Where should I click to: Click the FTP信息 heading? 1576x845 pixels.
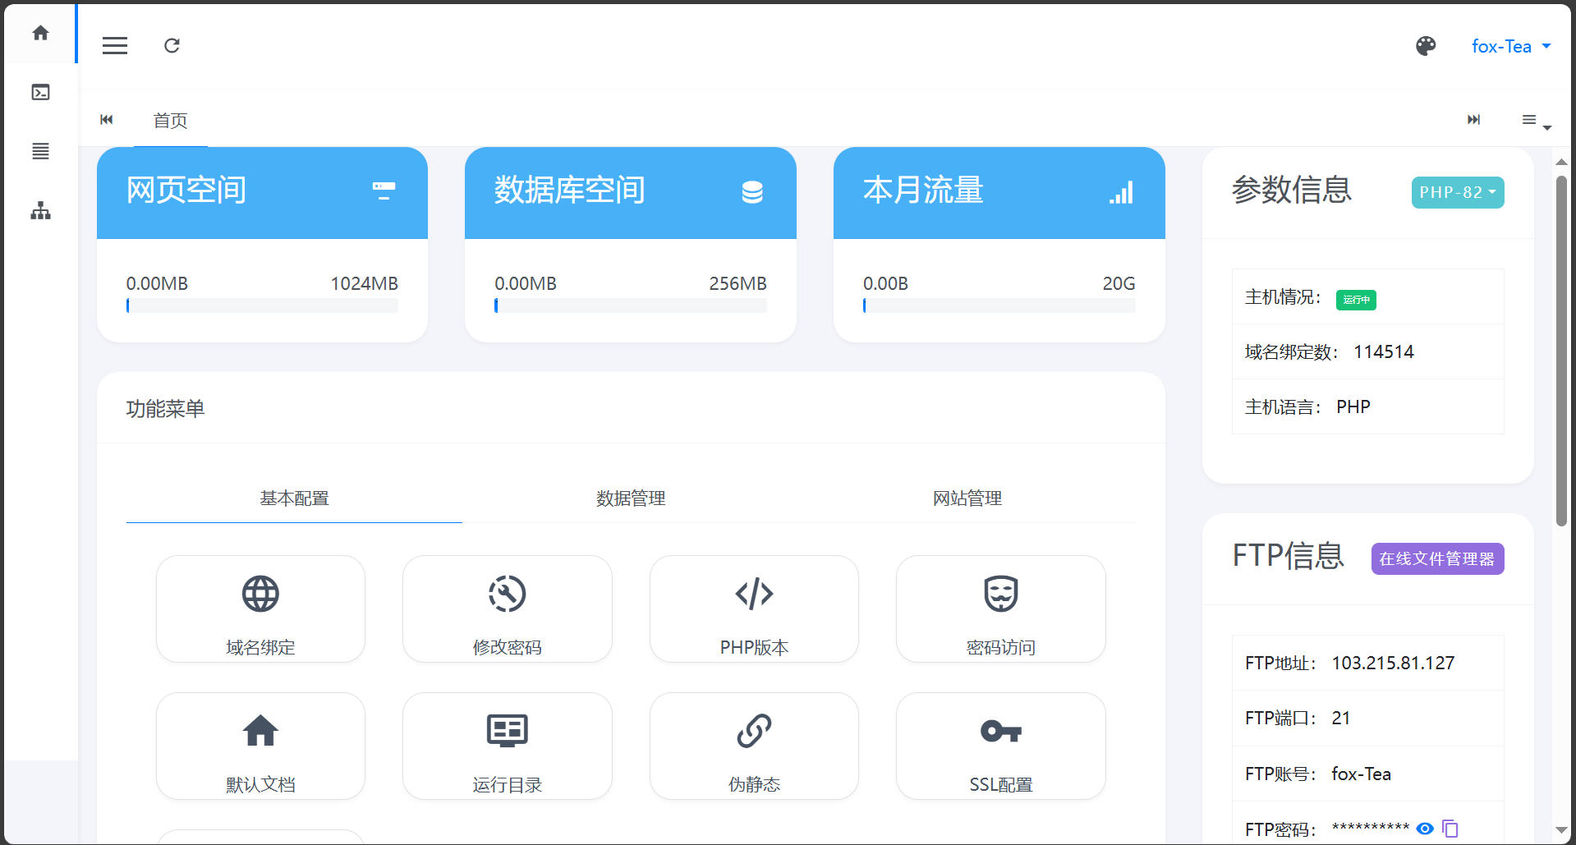click(1289, 556)
